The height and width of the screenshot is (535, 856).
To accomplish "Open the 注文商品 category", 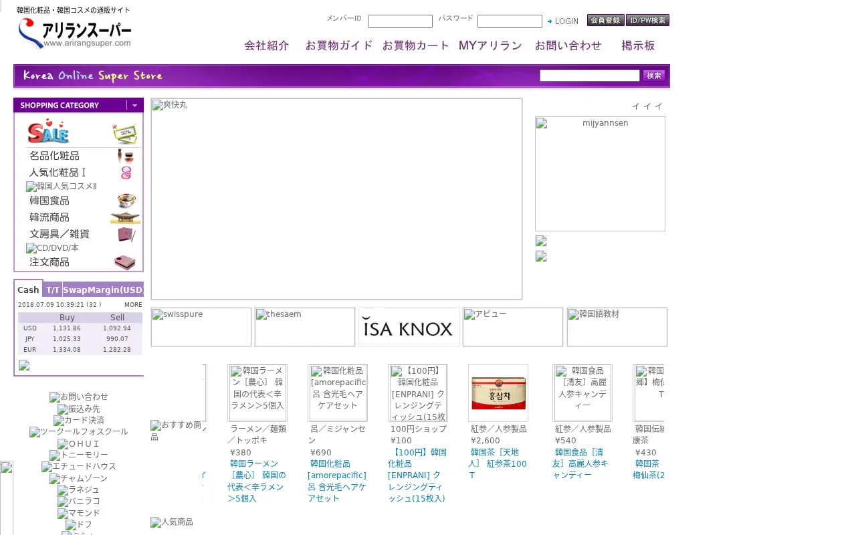I will tap(83, 262).
